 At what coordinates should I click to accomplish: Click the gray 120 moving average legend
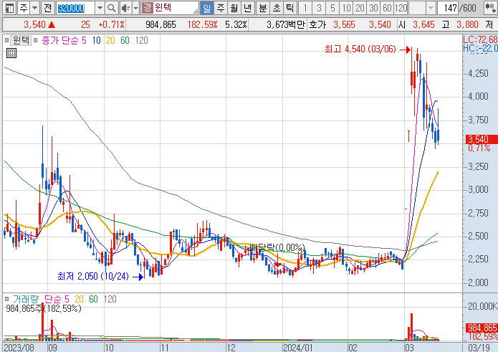[142, 40]
